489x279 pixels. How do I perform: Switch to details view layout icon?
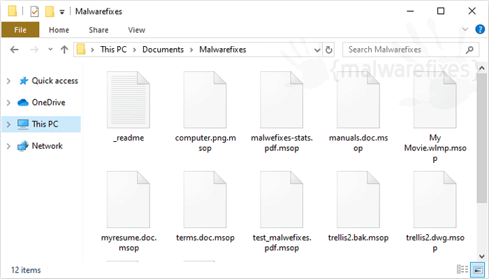click(462, 269)
